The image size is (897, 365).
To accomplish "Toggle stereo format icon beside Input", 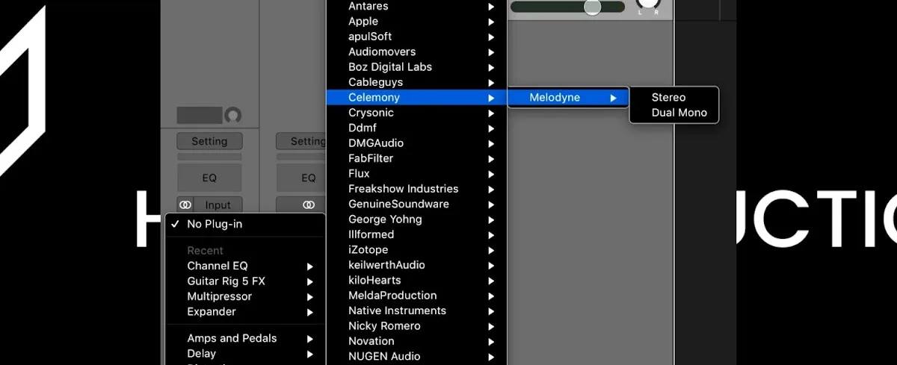I will tap(185, 205).
